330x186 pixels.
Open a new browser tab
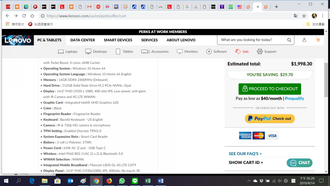[276, 7]
